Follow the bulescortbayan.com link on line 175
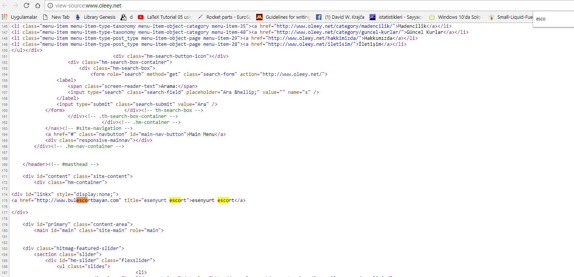The image size is (574, 277). (78, 200)
